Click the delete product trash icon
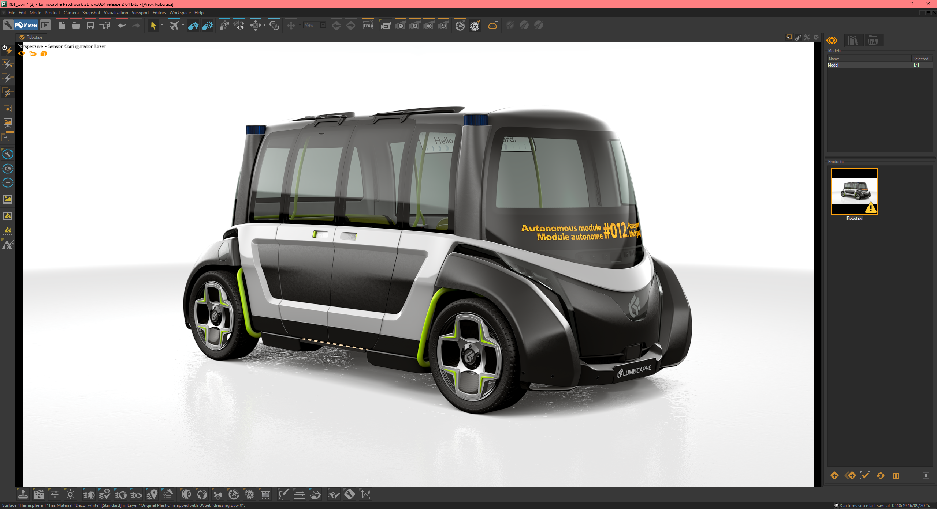 (896, 475)
